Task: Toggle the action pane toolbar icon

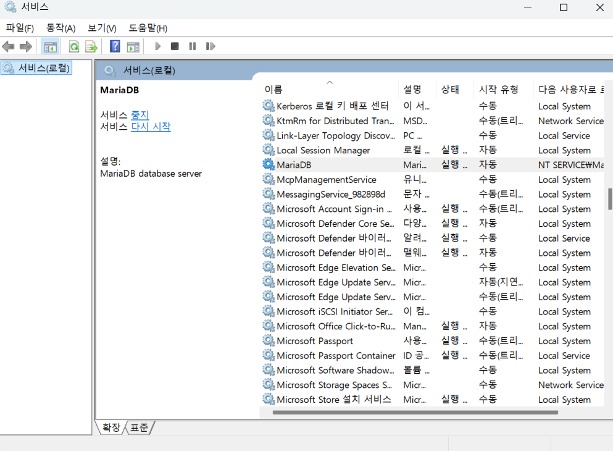Action: click(133, 46)
